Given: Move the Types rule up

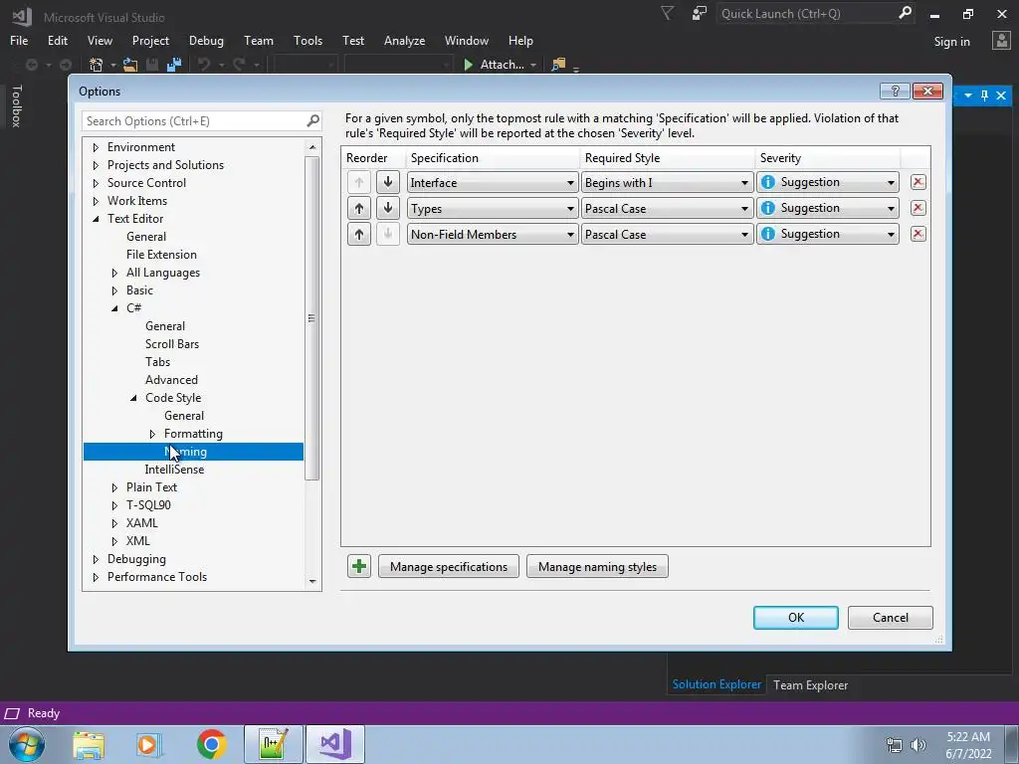Looking at the screenshot, I should (x=358, y=208).
